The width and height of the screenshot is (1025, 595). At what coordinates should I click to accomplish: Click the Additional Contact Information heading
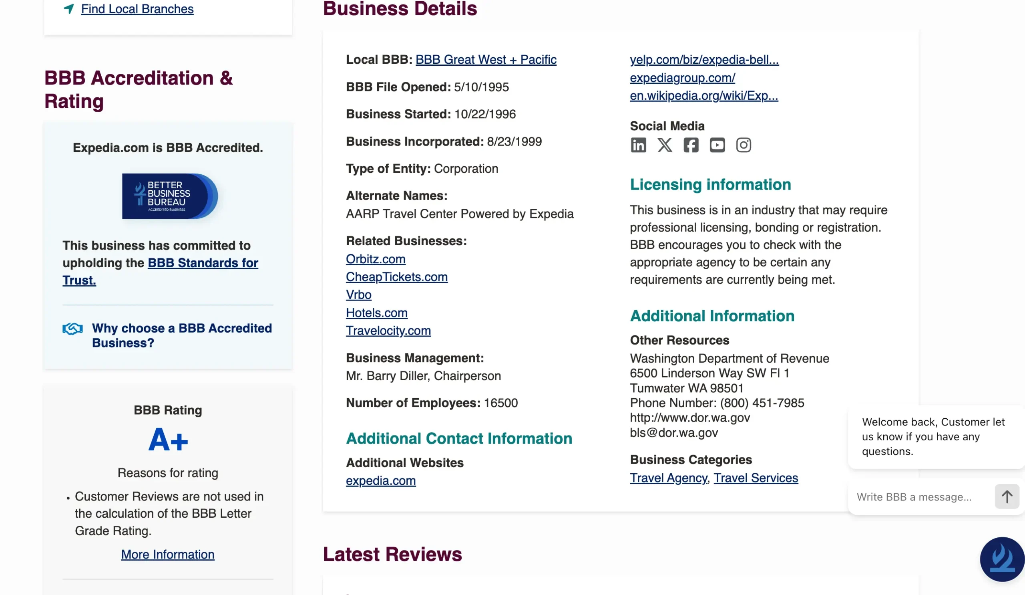(459, 439)
